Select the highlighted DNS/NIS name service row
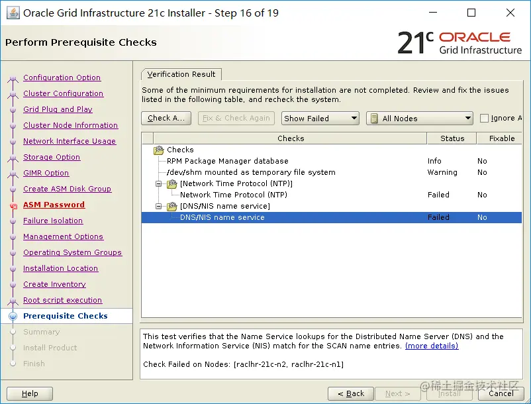This screenshot has width=531, height=404. click(332, 217)
